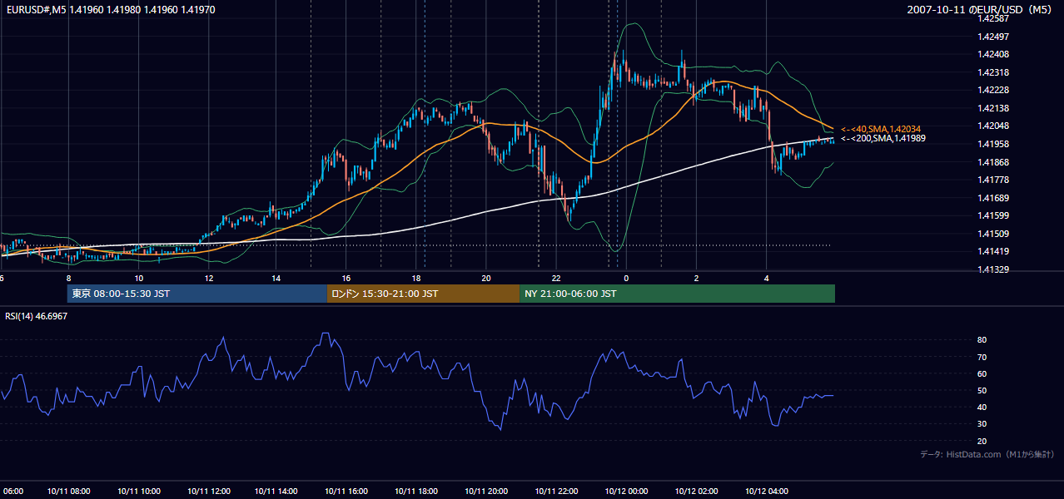Image resolution: width=1064 pixels, height=499 pixels.
Task: Select the ロンドン 15:30-21:00 JST session bar
Action: [x=423, y=294]
